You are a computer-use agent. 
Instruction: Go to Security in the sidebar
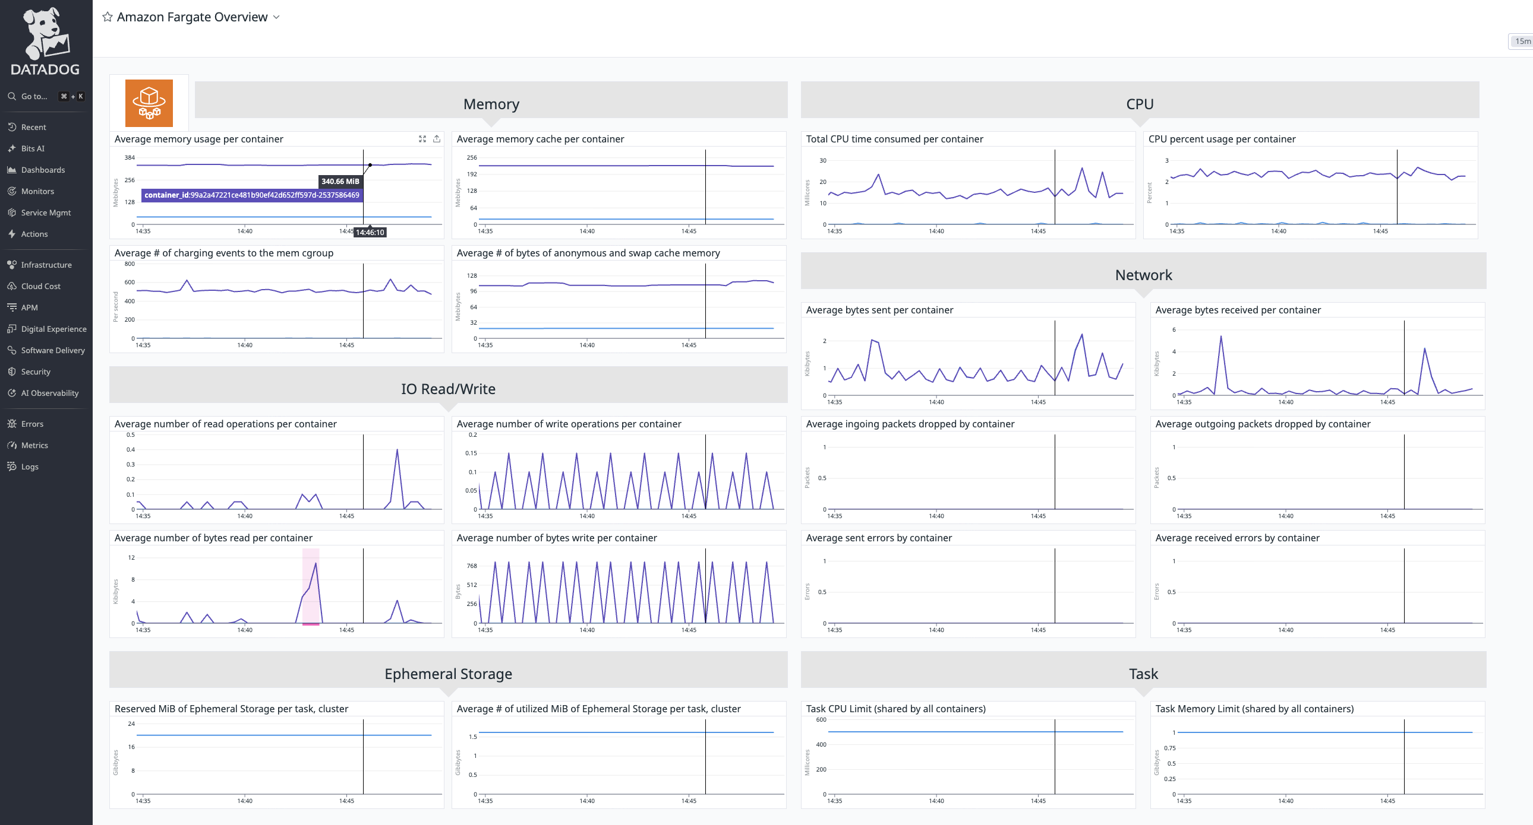click(x=36, y=372)
